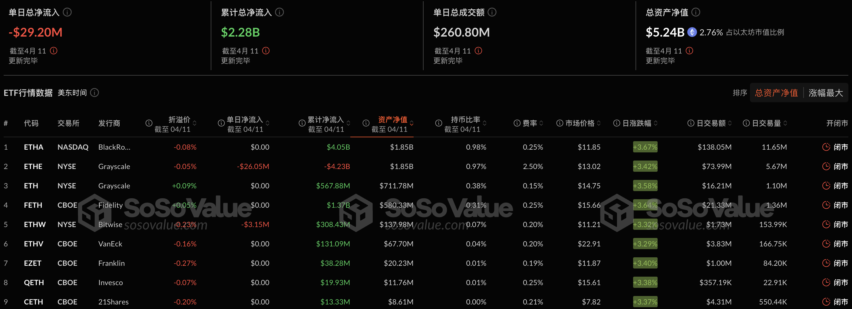The image size is (852, 309).
Task: Sort by 单日净流入 column arrows
Action: (267, 123)
